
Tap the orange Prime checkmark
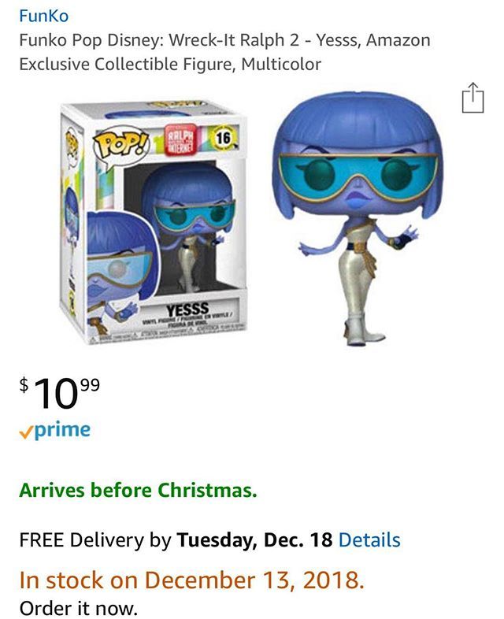click(x=25, y=433)
